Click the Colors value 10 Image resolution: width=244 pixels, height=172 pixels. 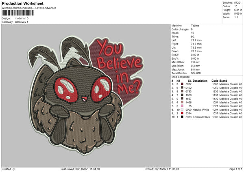click(x=236, y=6)
